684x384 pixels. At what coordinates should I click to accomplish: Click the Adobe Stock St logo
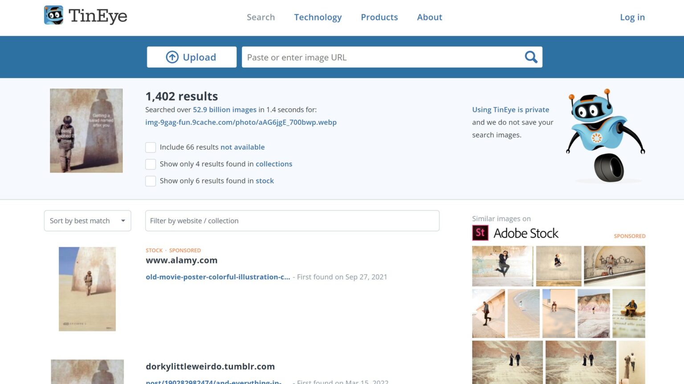480,233
